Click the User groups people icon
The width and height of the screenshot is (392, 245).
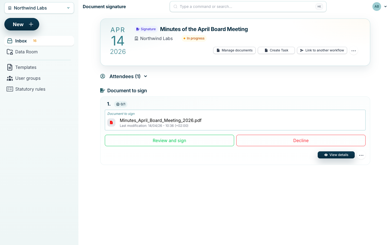(x=10, y=78)
